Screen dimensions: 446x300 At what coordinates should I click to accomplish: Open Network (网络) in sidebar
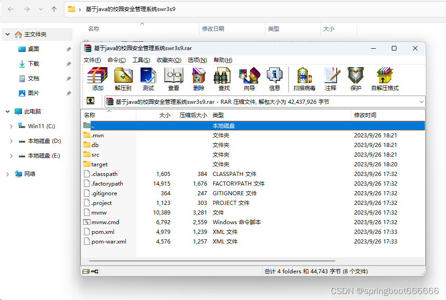[25, 174]
